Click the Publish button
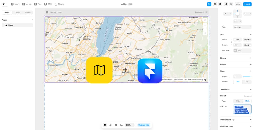 [247, 4]
